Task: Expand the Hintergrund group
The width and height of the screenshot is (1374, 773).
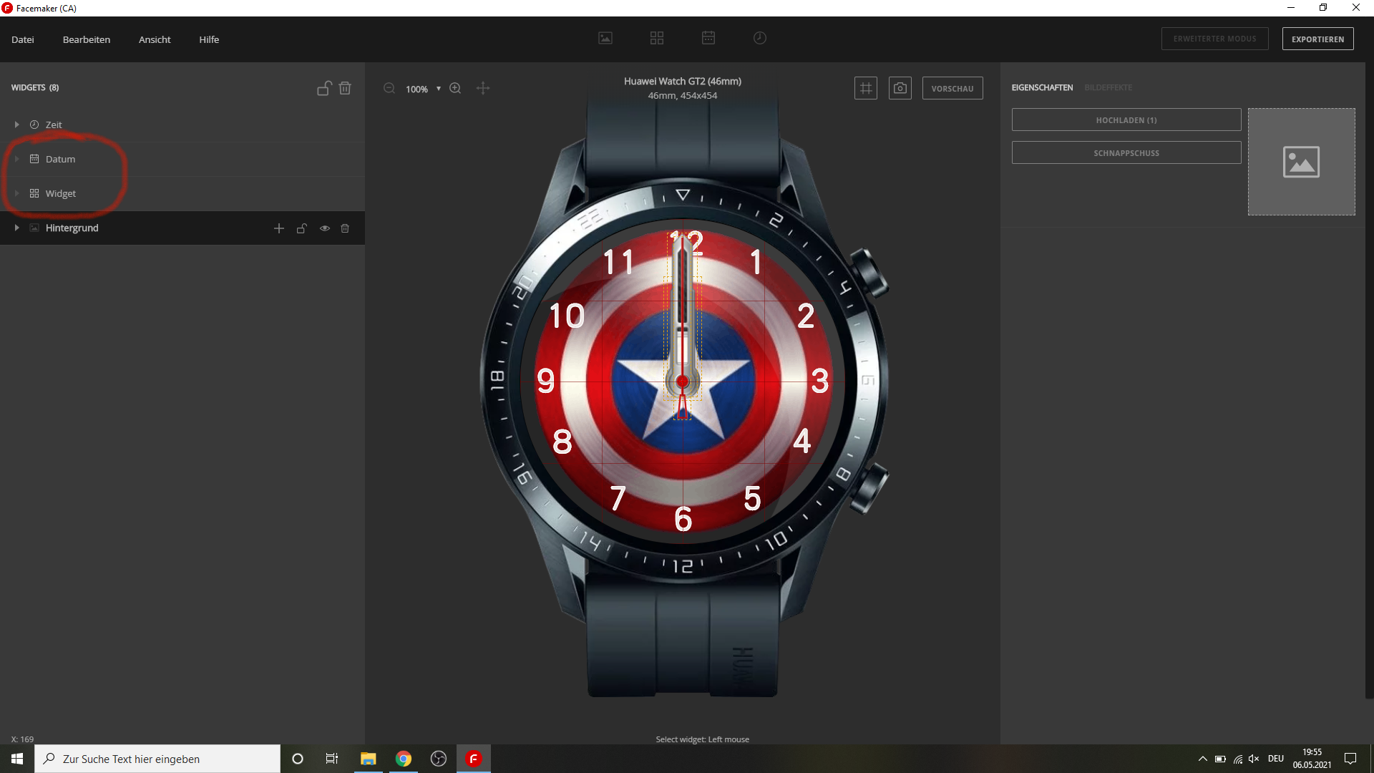Action: [16, 228]
